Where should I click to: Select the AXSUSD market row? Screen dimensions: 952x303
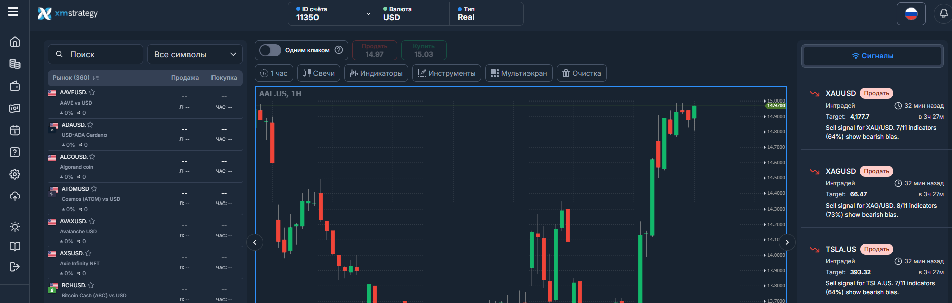(x=145, y=263)
